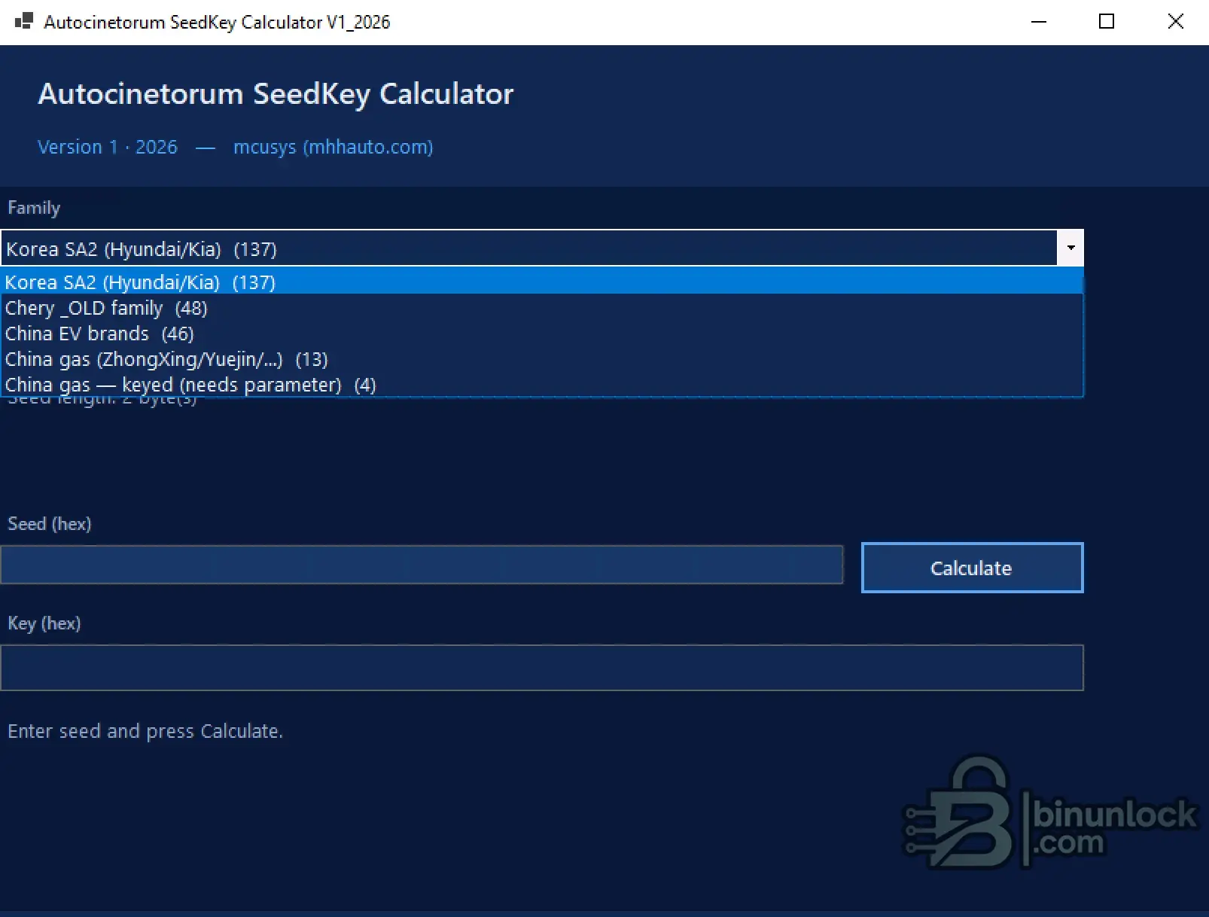This screenshot has width=1209, height=917.
Task: Collapse the Family dropdown arrow
Action: pyautogui.click(x=1070, y=248)
